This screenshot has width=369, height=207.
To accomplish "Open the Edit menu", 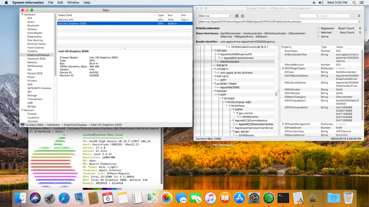I will pos(60,3).
